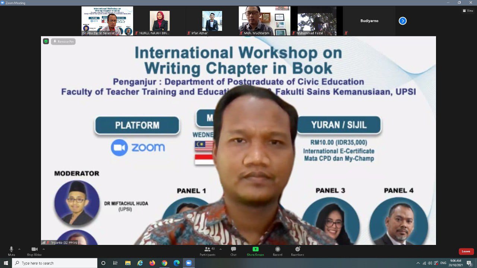Launch Google Chrome from the taskbar
The image size is (477, 268).
(164, 263)
